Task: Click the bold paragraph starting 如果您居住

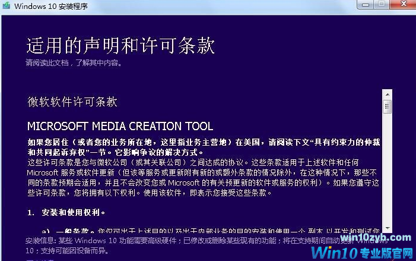Action: pos(204,147)
